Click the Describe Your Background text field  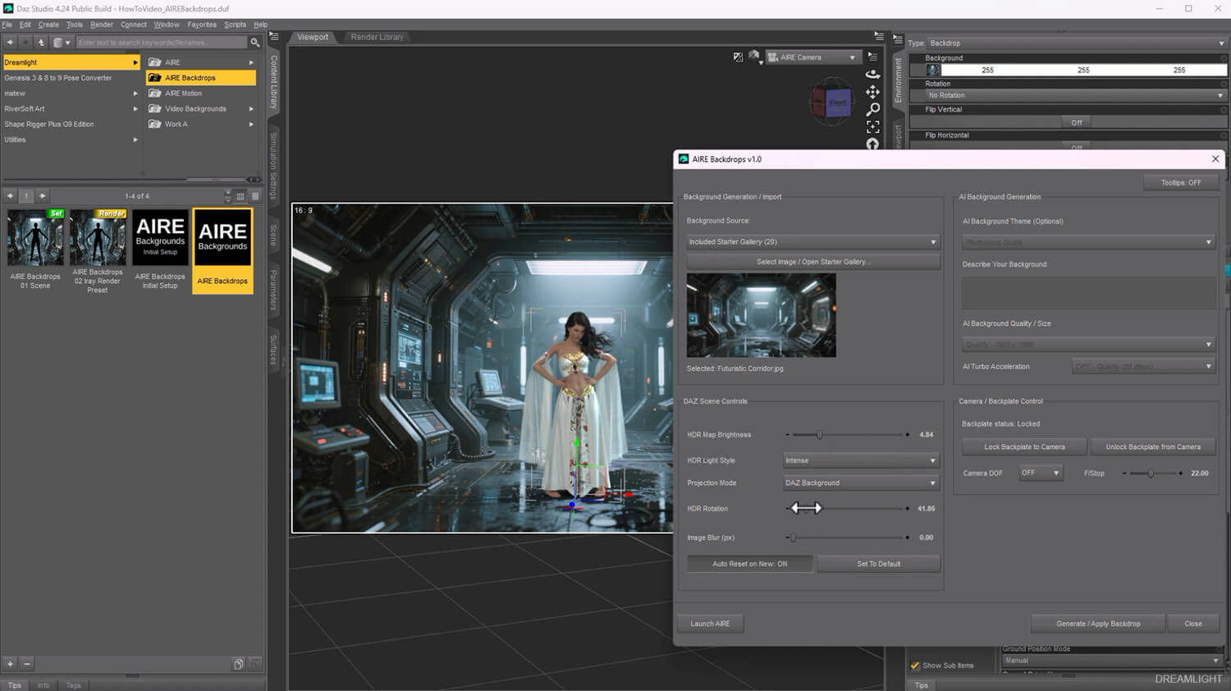pyautogui.click(x=1088, y=293)
